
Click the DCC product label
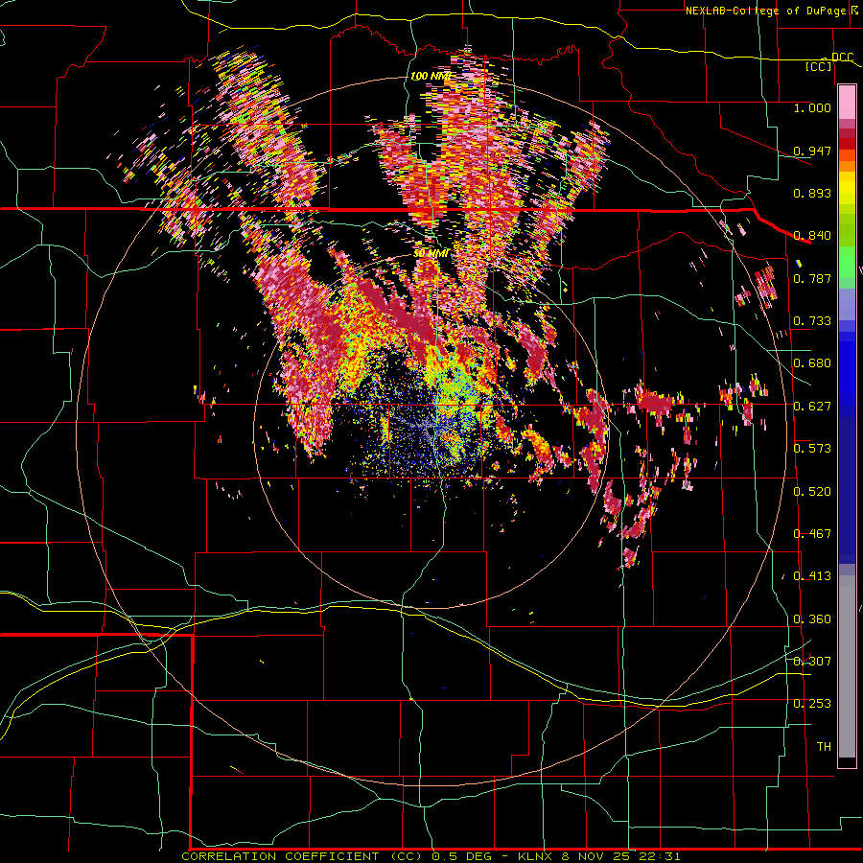tap(842, 58)
